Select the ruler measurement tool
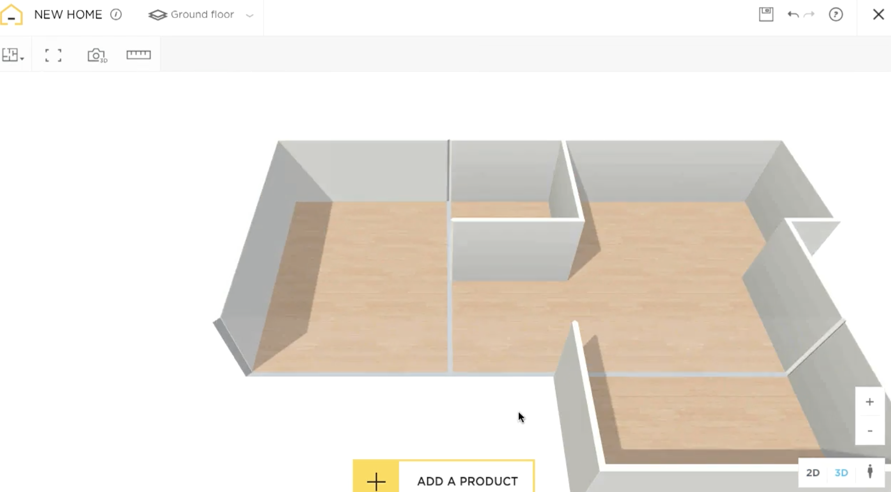Screen dimensions: 891x492 tap(138, 54)
